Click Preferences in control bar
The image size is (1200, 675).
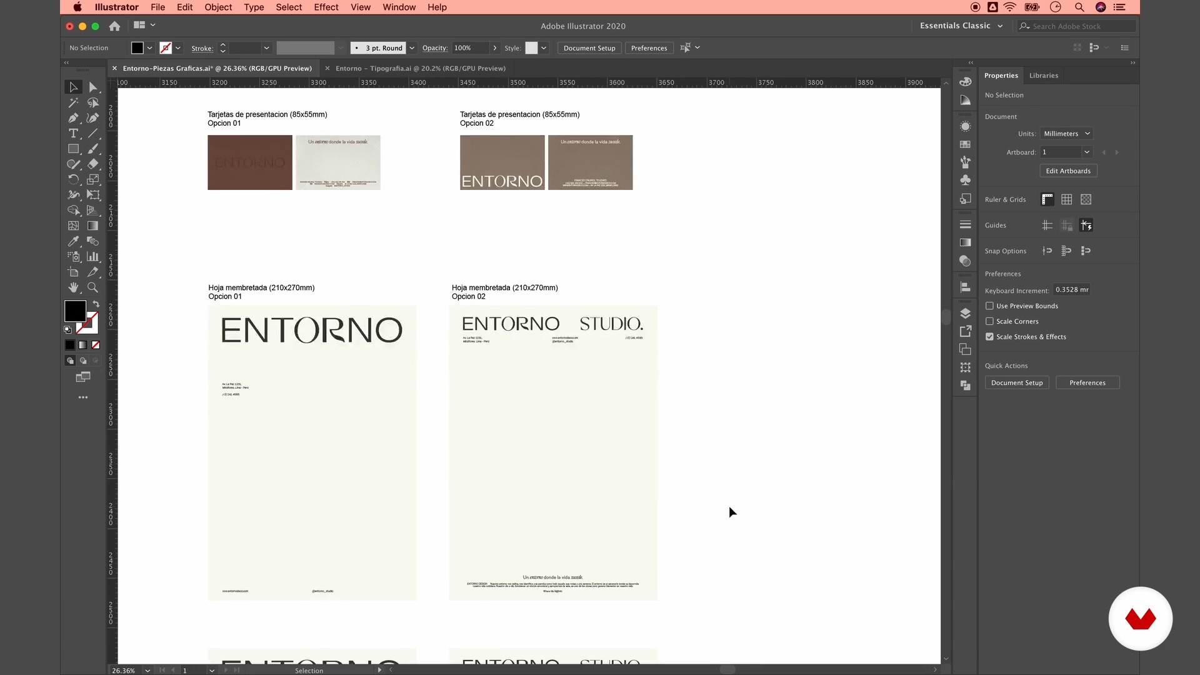click(x=649, y=48)
